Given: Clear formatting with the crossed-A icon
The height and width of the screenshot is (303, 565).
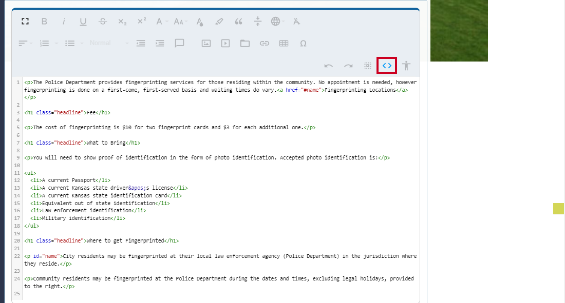Looking at the screenshot, I should [296, 22].
